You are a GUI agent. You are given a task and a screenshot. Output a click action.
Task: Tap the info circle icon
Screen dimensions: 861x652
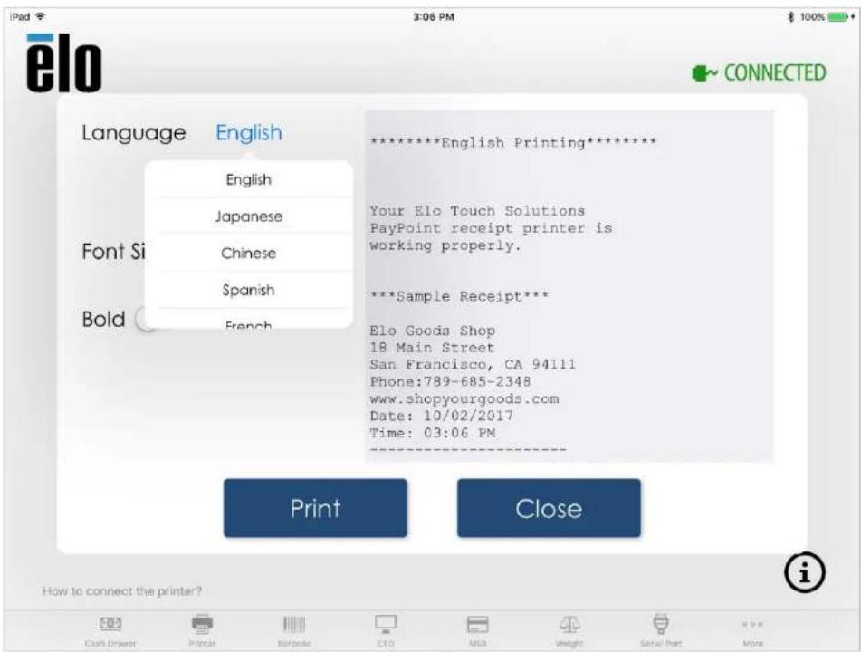805,573
